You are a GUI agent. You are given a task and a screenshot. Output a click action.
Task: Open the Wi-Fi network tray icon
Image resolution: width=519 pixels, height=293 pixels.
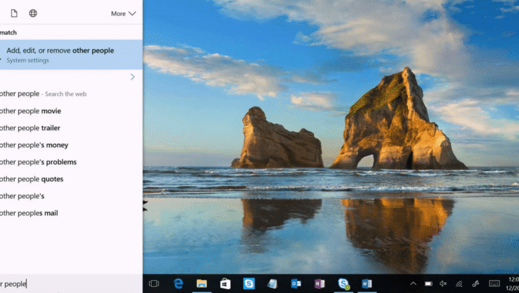(458, 284)
